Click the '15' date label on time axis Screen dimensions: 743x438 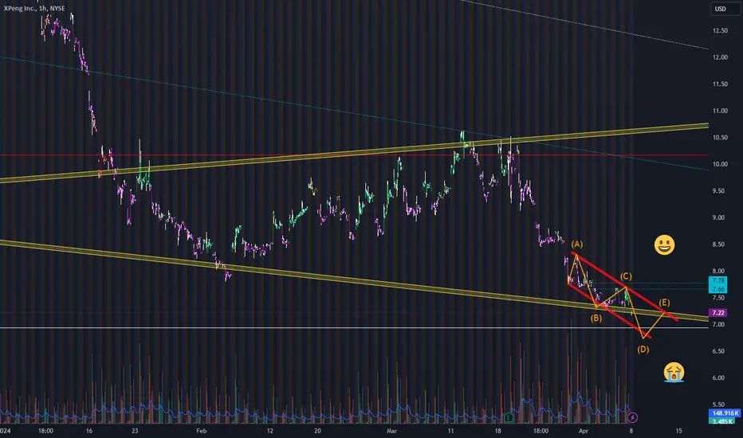678,431
